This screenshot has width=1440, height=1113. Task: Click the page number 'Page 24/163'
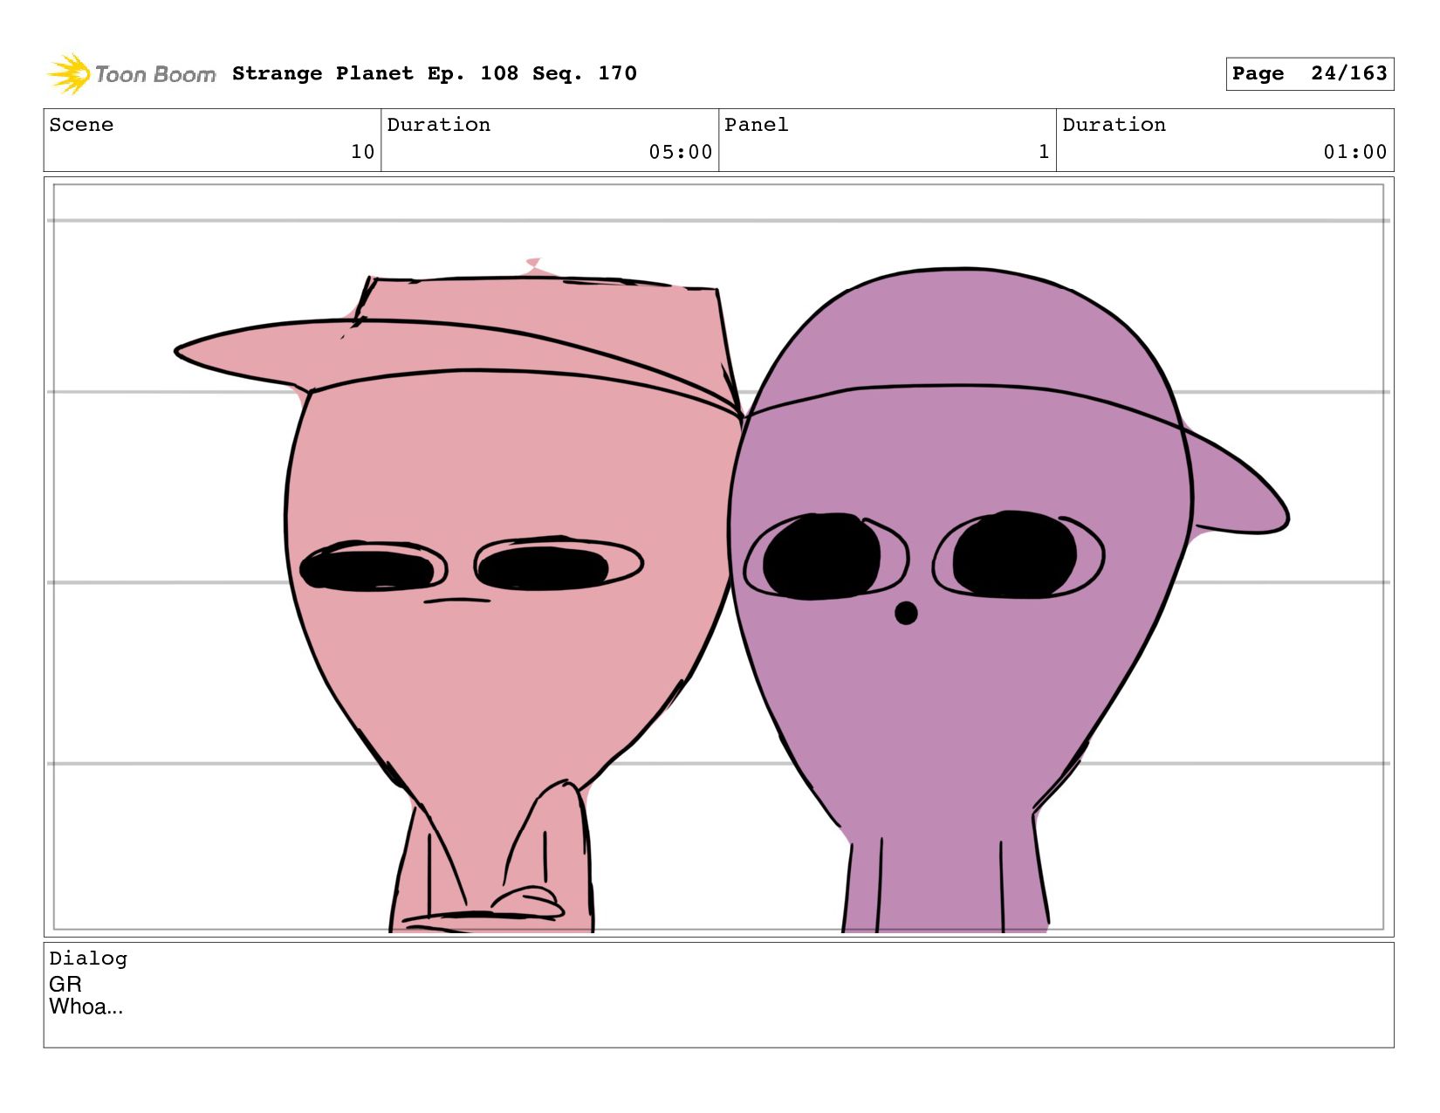(x=1309, y=73)
